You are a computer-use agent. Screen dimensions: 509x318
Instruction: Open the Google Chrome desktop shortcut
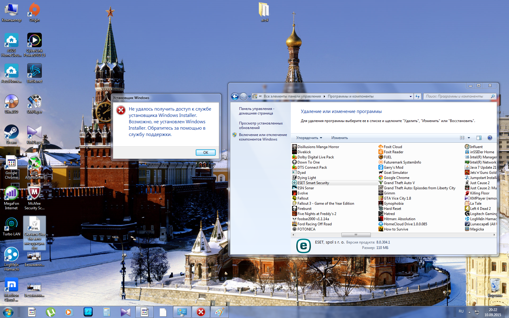[x=12, y=167]
